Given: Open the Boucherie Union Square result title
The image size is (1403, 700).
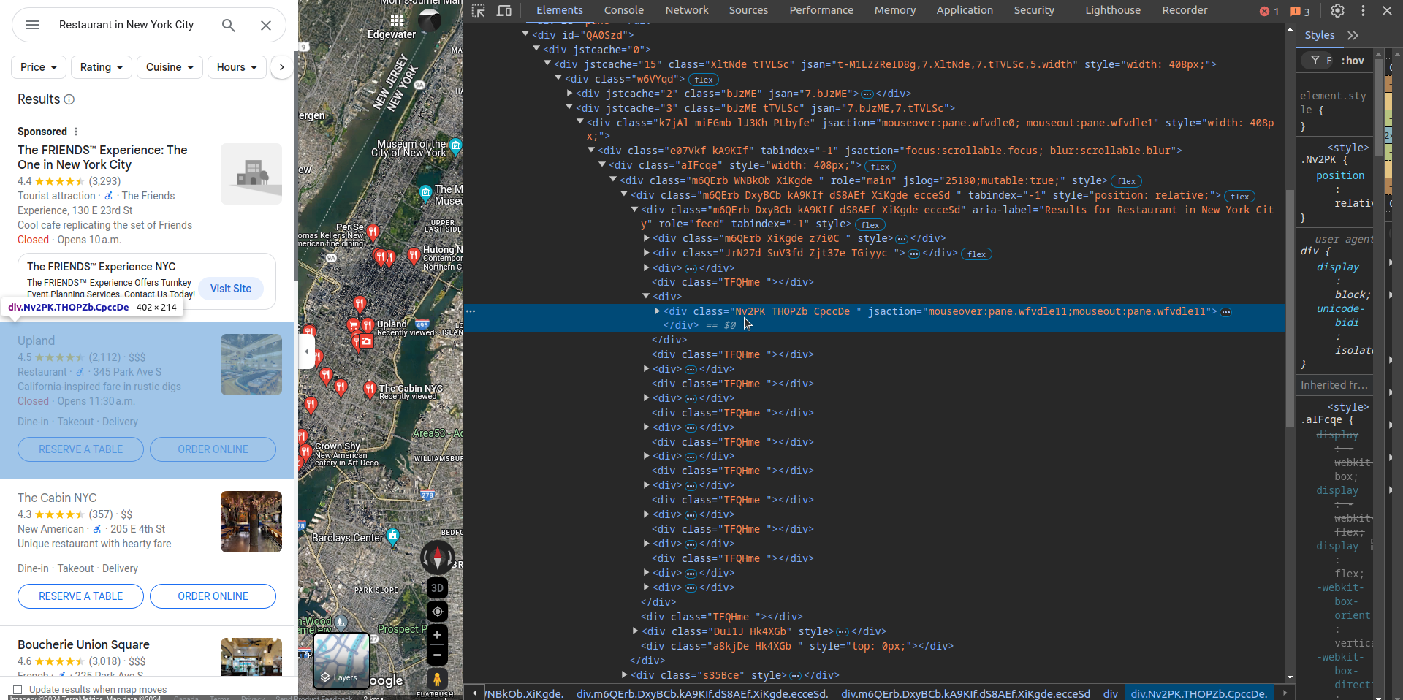Looking at the screenshot, I should pyautogui.click(x=83, y=644).
